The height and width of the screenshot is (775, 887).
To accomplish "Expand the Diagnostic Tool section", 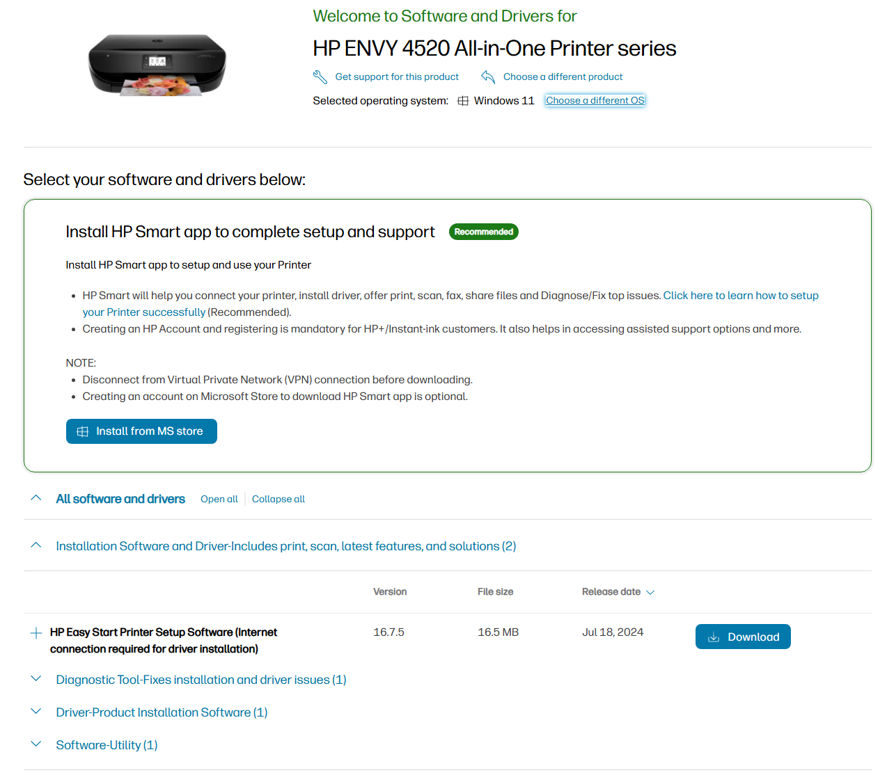I will click(x=36, y=679).
